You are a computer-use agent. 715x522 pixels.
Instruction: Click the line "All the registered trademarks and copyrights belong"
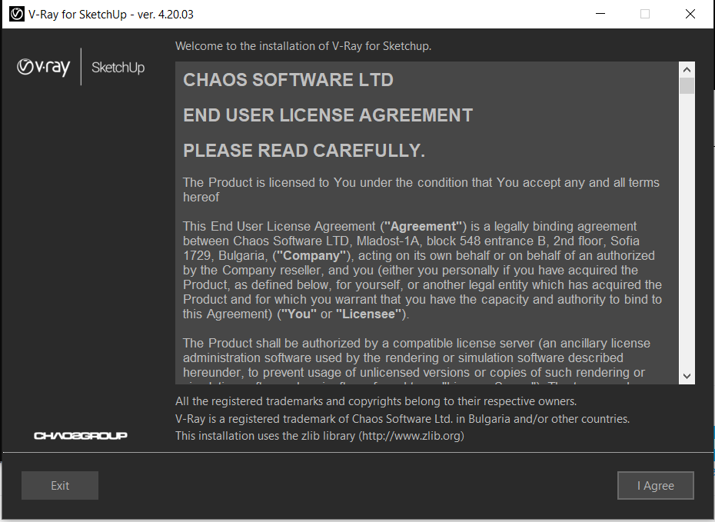click(x=376, y=401)
